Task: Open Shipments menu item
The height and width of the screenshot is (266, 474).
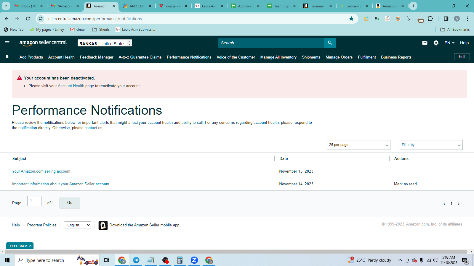Action: pos(311,57)
